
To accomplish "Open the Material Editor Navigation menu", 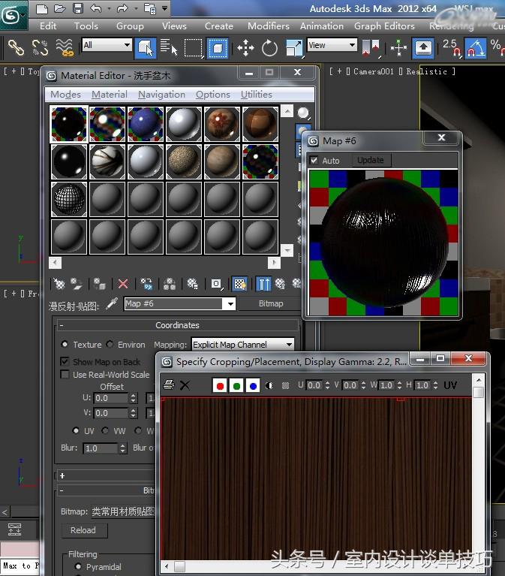I will (161, 95).
